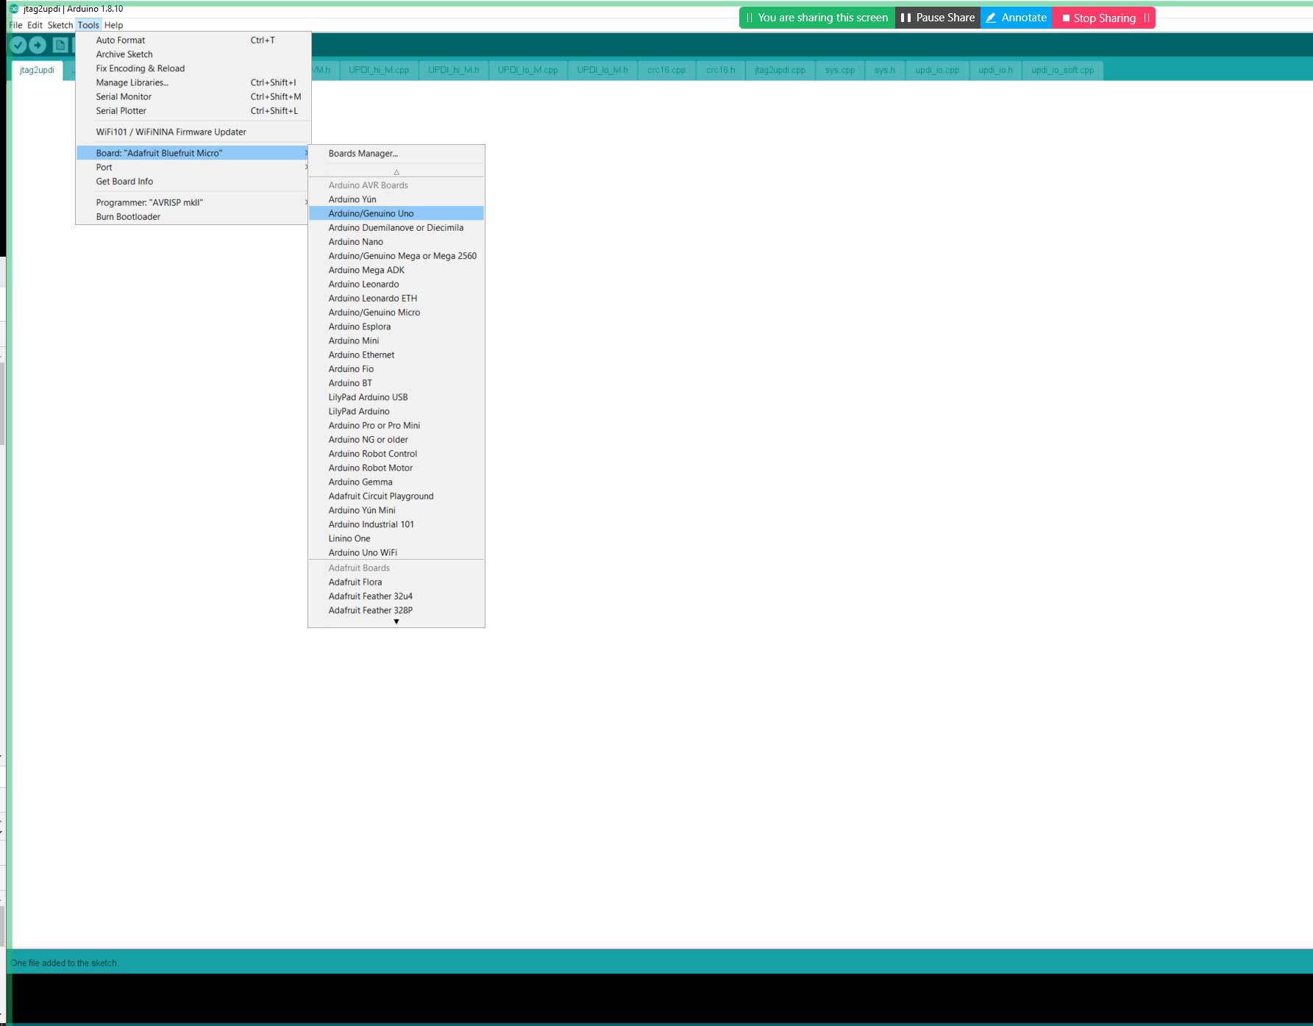Choose Arduino Uno WiFi

click(396, 553)
